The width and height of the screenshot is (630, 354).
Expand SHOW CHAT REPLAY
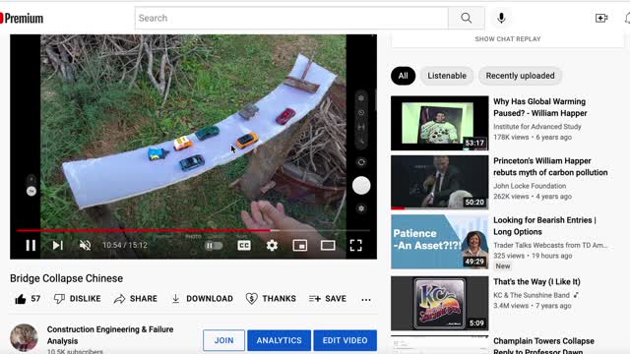[508, 39]
